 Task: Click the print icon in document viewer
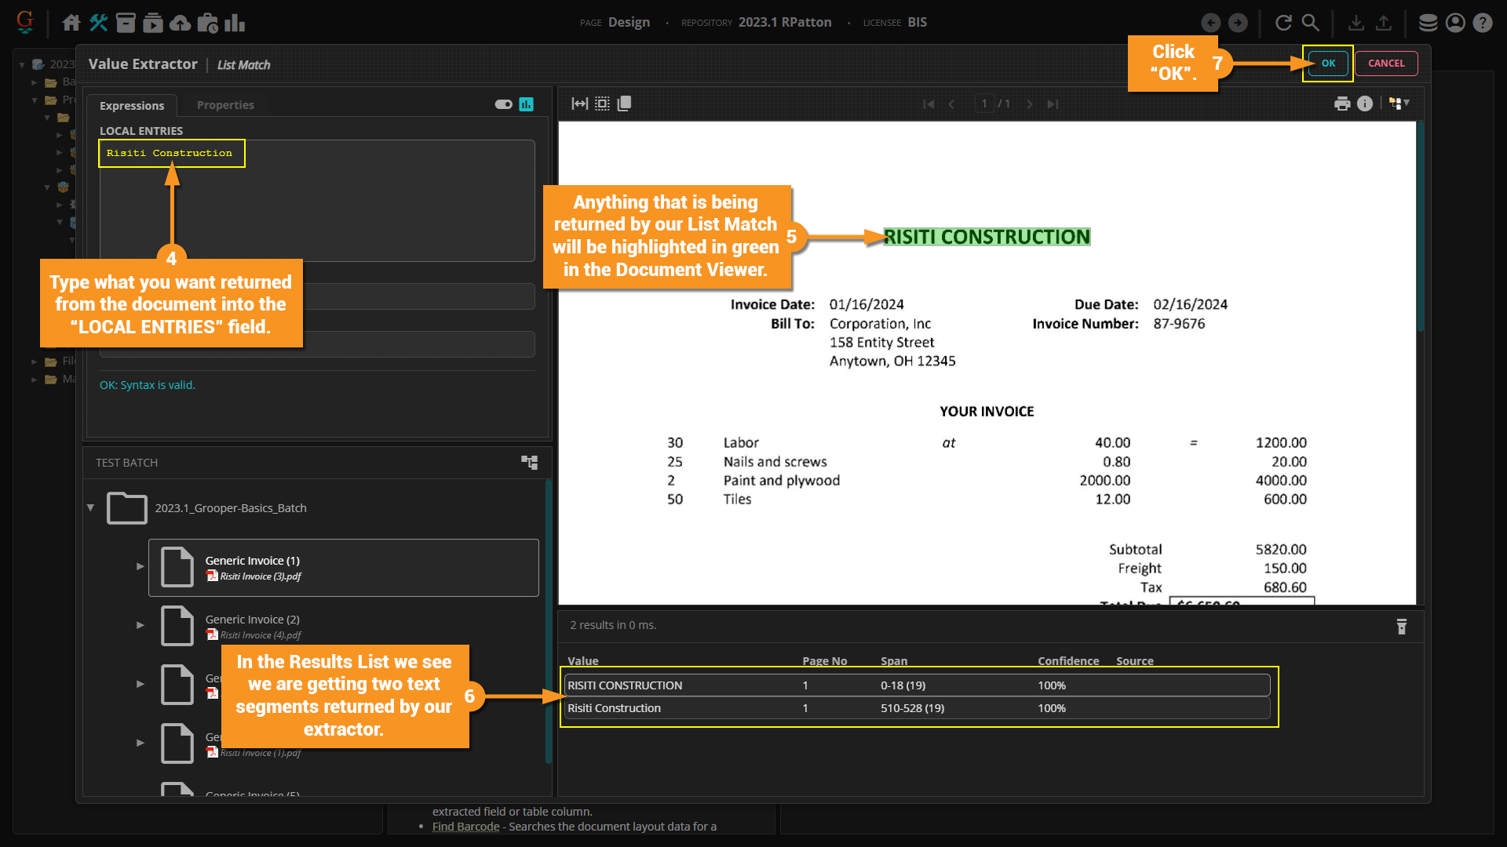tap(1342, 104)
